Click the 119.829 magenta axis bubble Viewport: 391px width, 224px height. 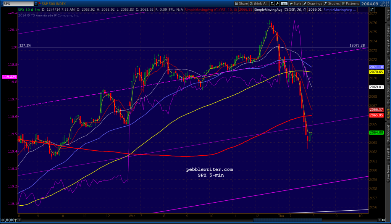tap(10, 77)
